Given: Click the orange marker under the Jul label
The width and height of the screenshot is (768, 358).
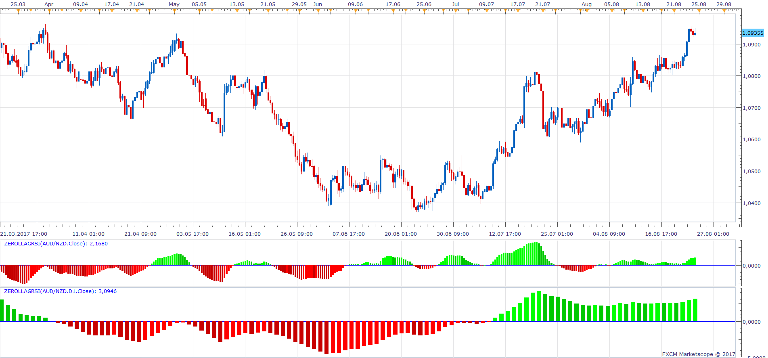Looking at the screenshot, I should pos(456,12).
